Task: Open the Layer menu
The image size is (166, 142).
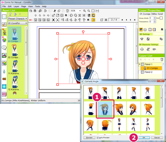Action: pos(16,6)
